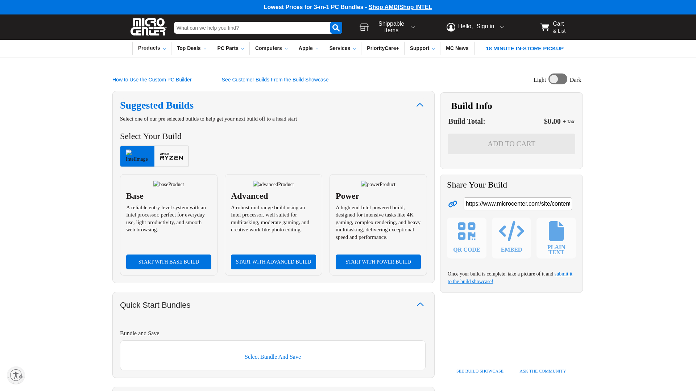
Task: Click Add to Cart button
Action: pos(511,144)
